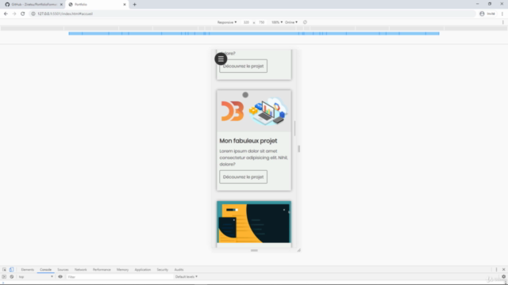
Task: Open console settings gear
Action: (503, 276)
